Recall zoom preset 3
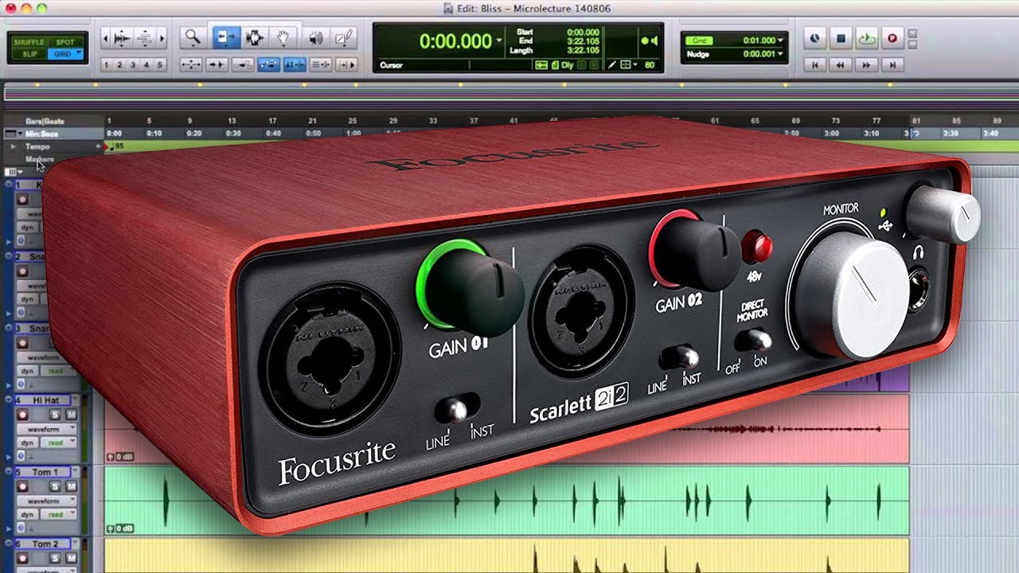 pos(134,64)
